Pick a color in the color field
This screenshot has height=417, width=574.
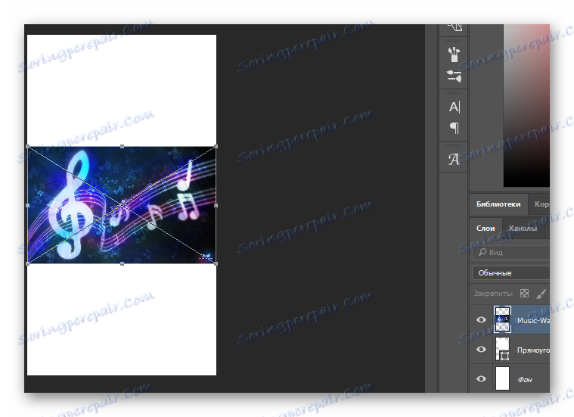[526, 105]
